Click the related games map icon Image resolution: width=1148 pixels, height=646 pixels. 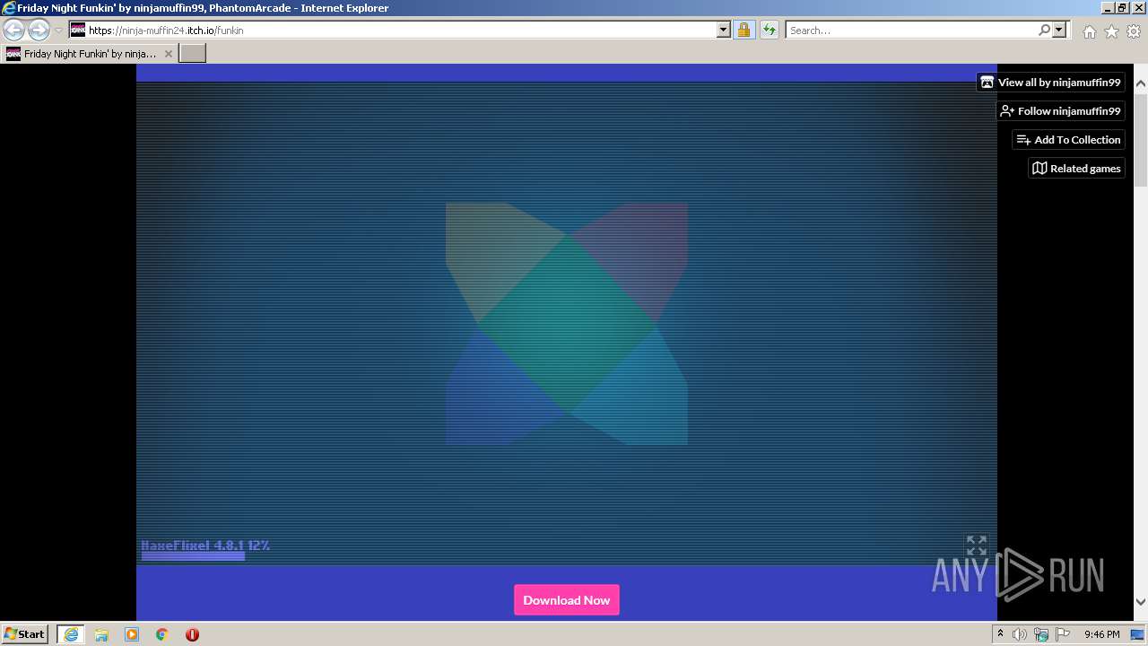click(1039, 169)
